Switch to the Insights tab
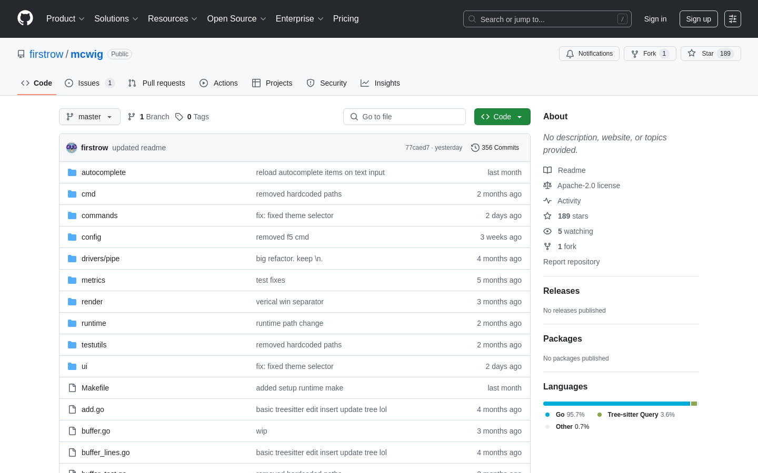The image size is (758, 473). [x=380, y=83]
